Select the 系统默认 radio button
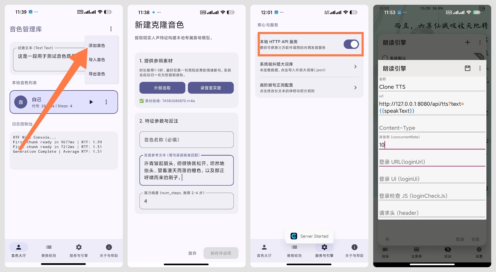This screenshot has width=496, height=272. [x=385, y=58]
